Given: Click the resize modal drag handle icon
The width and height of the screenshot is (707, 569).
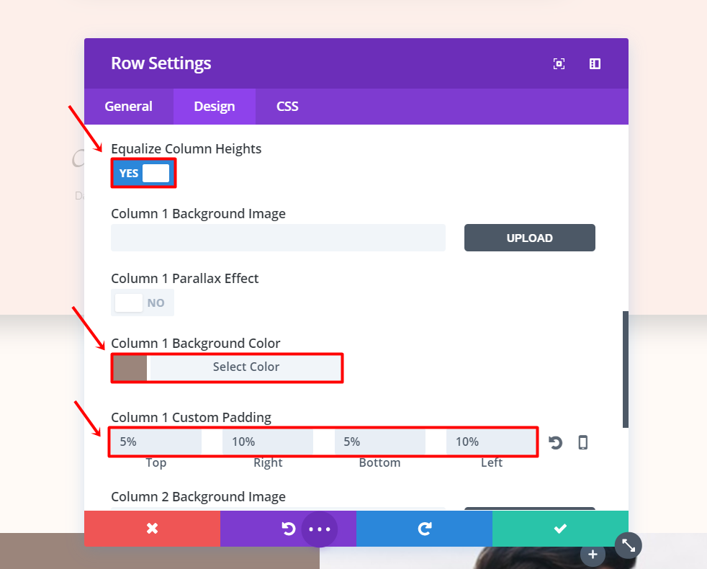Looking at the screenshot, I should pyautogui.click(x=629, y=546).
